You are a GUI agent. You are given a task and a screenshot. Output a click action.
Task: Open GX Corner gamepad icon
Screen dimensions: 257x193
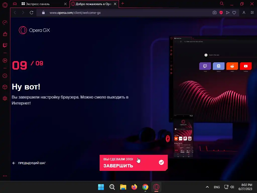15,4
